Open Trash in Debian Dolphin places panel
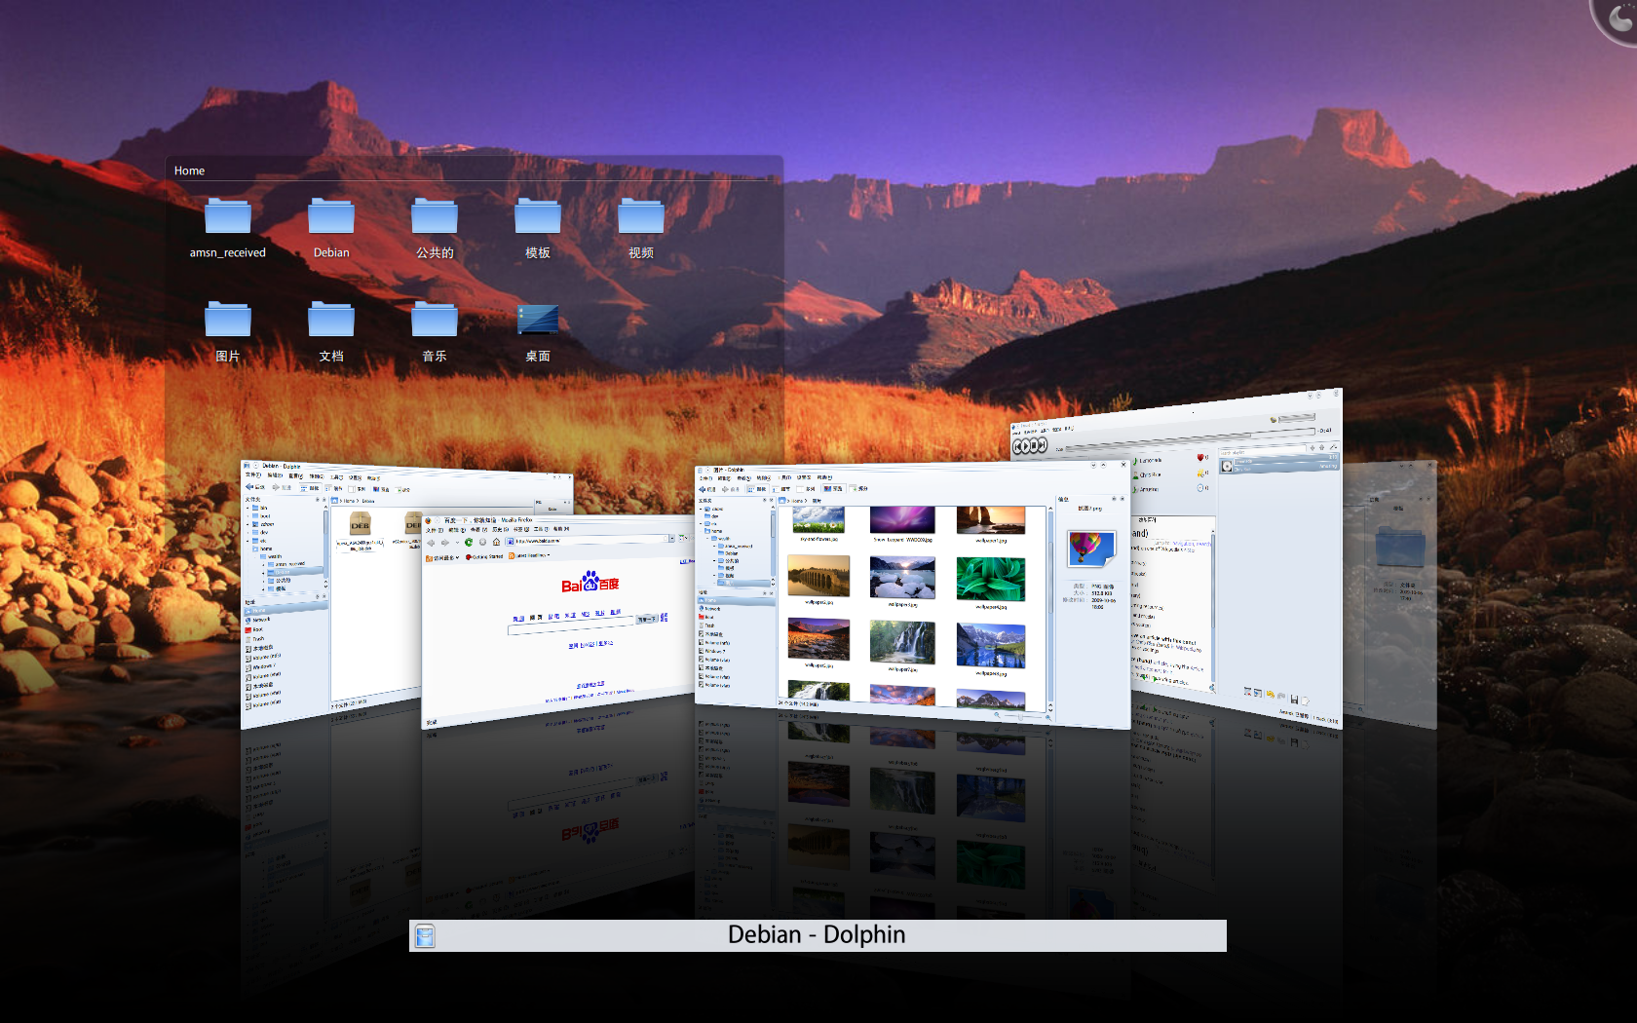The image size is (1637, 1023). point(252,639)
